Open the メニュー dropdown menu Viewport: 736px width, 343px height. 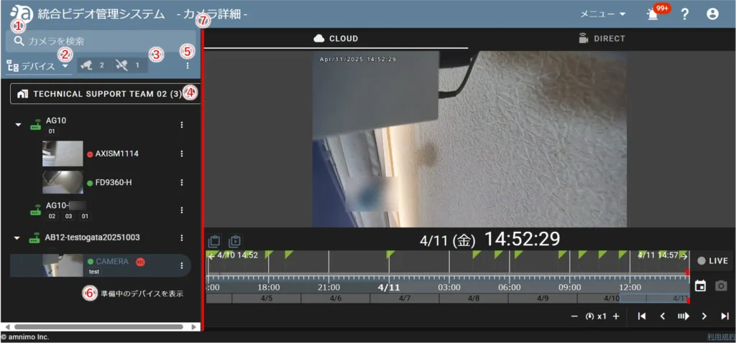[602, 14]
